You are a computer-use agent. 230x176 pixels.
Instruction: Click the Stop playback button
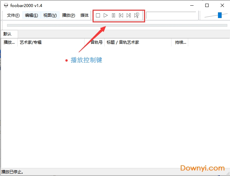98,15
